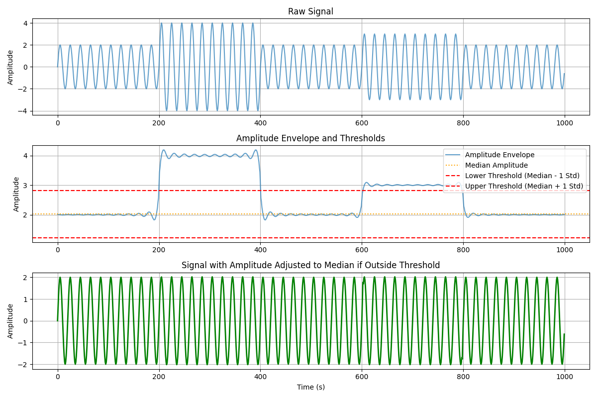Select the "Amplitude Envelope" legend entry
Image resolution: width=597 pixels, height=398 pixels.
click(499, 155)
